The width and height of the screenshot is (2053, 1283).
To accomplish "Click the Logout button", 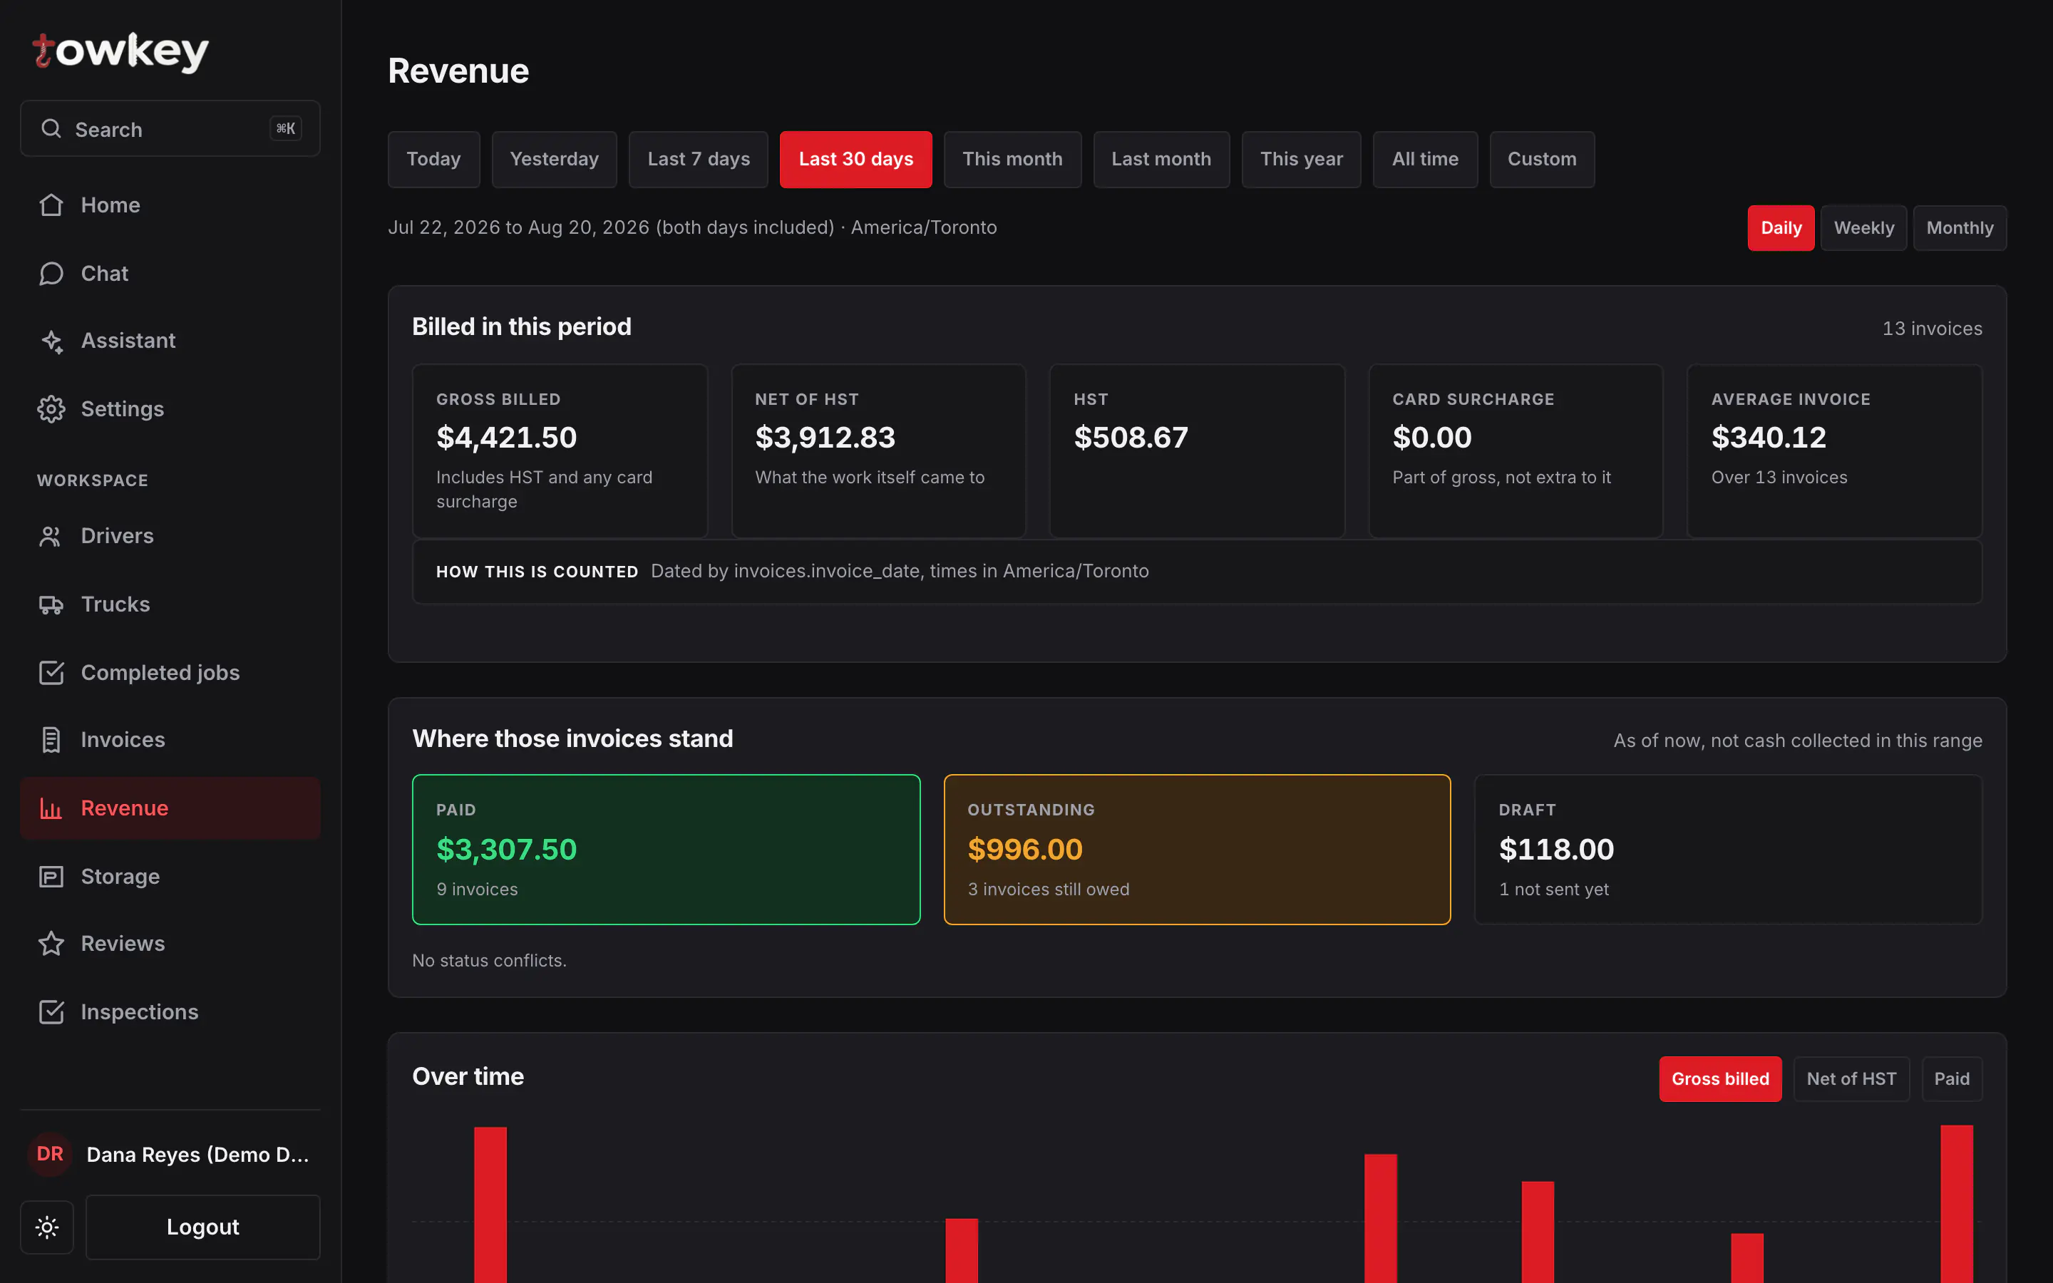I will tap(202, 1227).
